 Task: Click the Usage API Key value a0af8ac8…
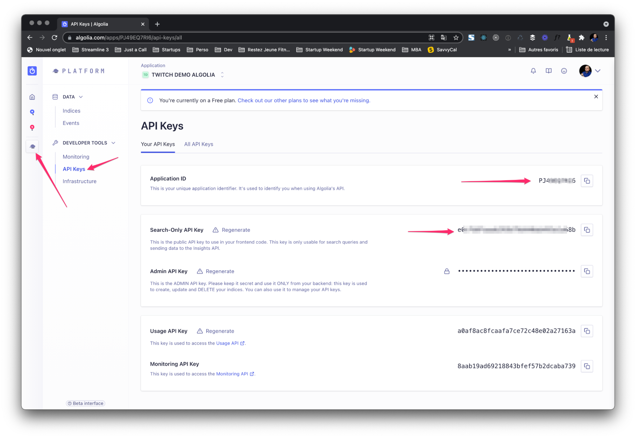tap(516, 331)
